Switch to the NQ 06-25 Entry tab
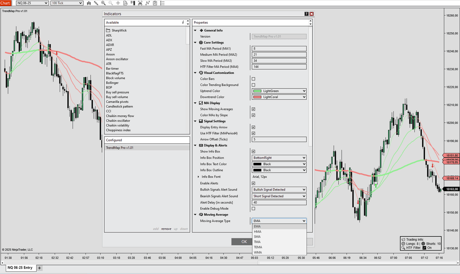Viewport: 460px width, 274px height. click(x=20, y=267)
